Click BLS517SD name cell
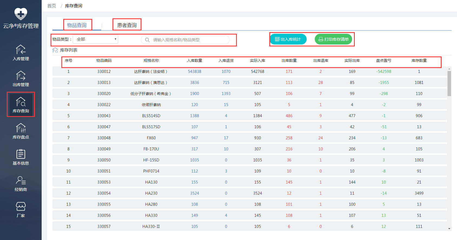Screen dimensions: 457x240 (x=151, y=127)
